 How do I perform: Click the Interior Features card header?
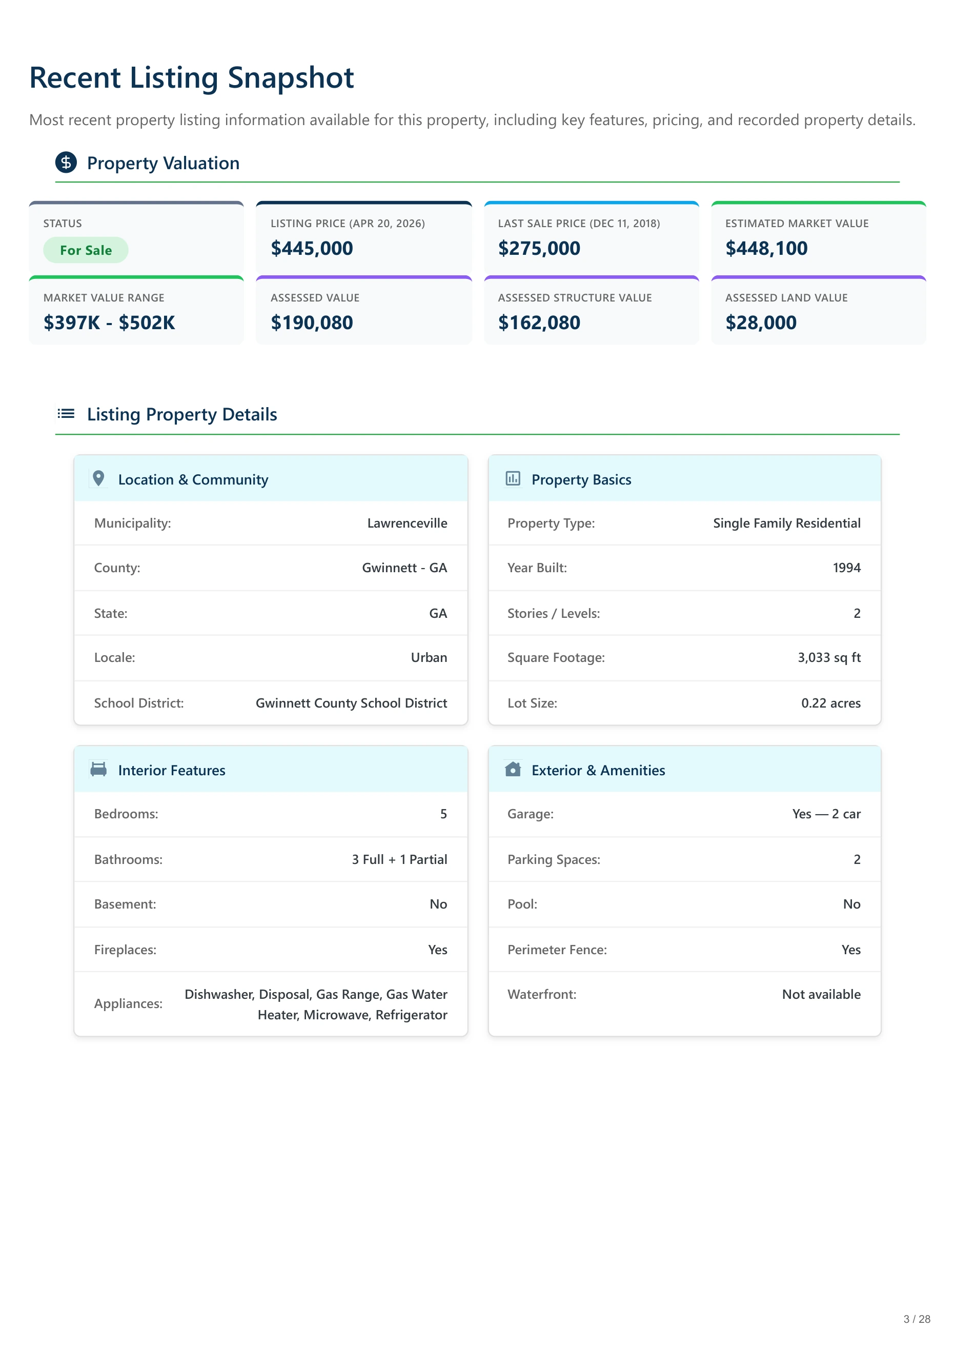pos(271,769)
